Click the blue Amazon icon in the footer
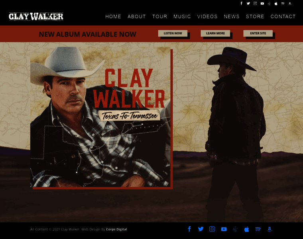This screenshot has width=303, height=239. [x=270, y=229]
